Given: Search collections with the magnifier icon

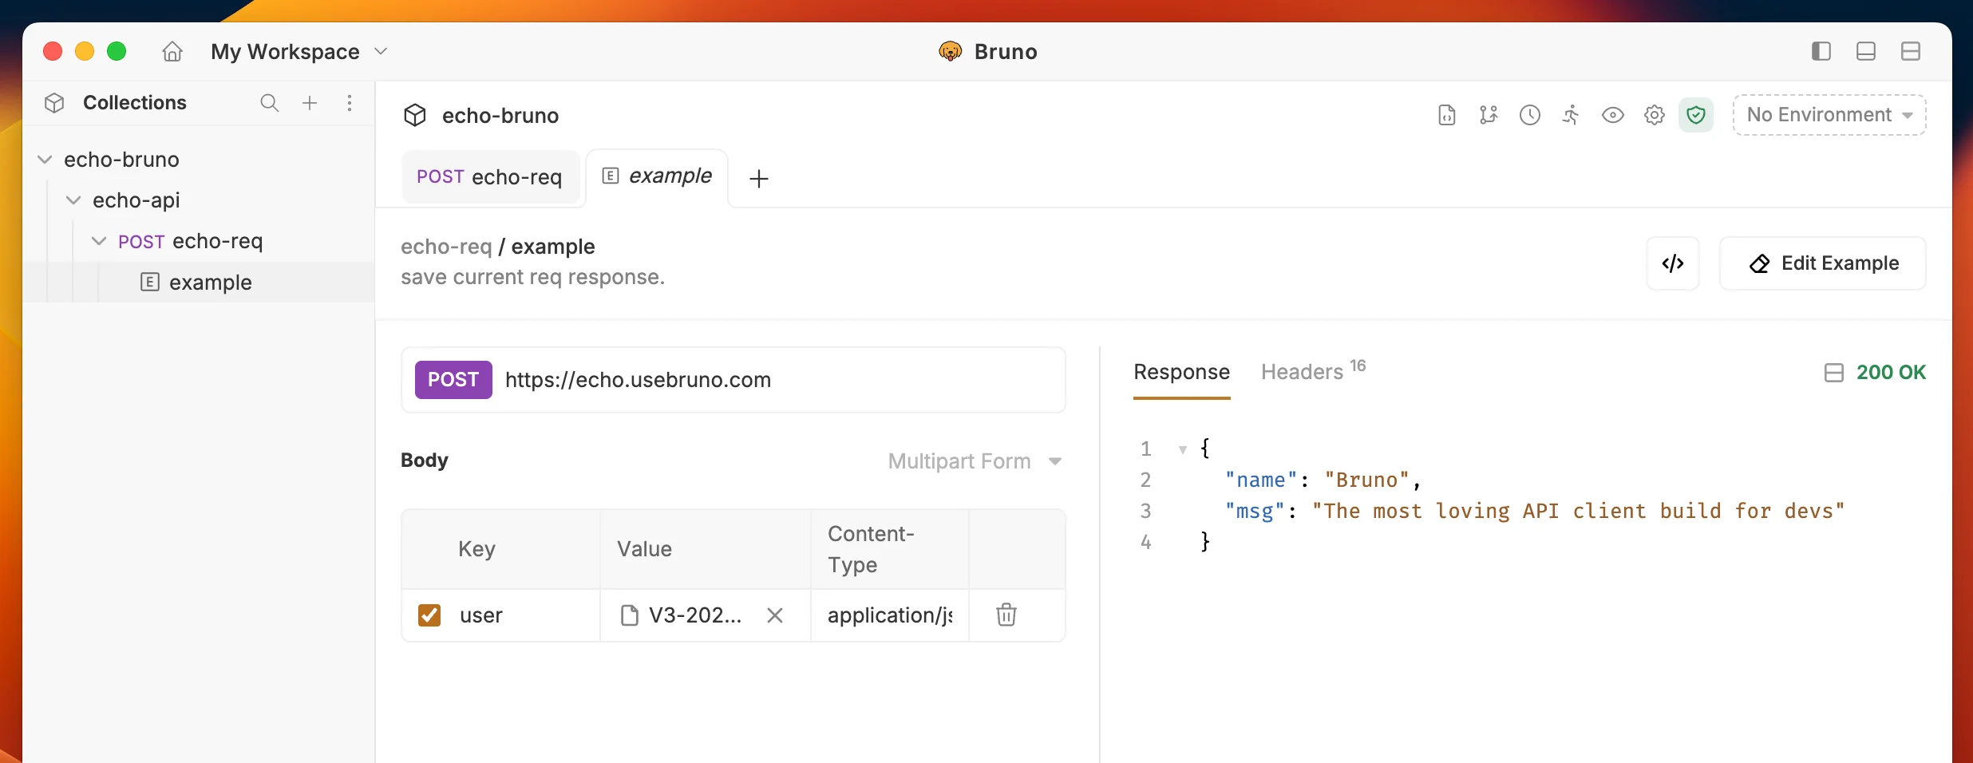Looking at the screenshot, I should click(x=270, y=103).
